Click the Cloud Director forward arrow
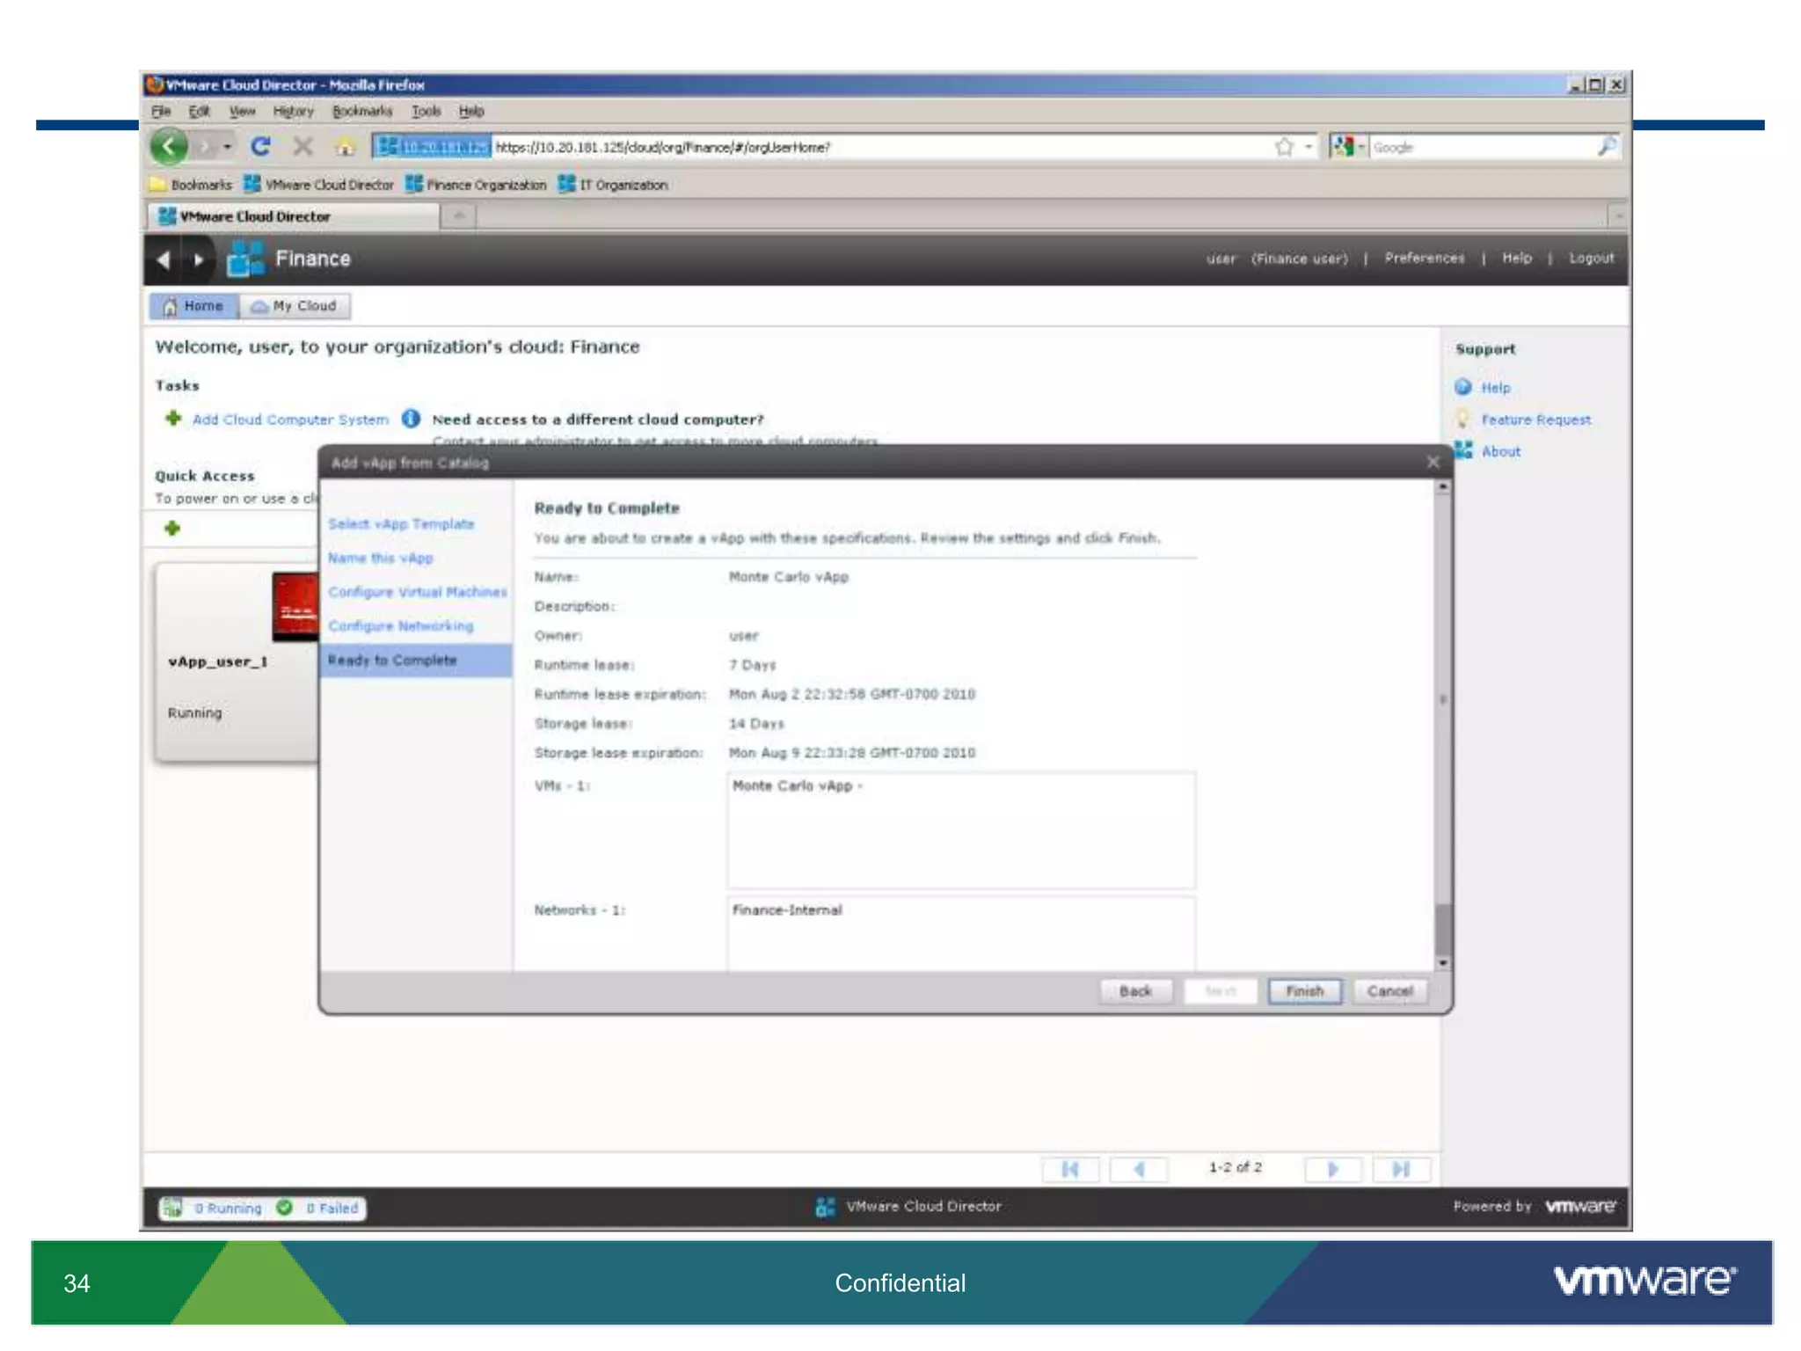This screenshot has height=1351, width=1801. [x=199, y=259]
